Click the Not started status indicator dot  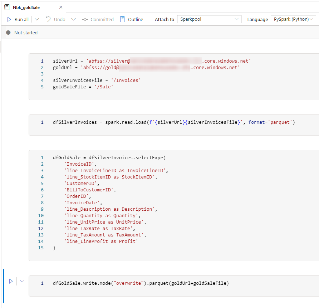pos(8,33)
